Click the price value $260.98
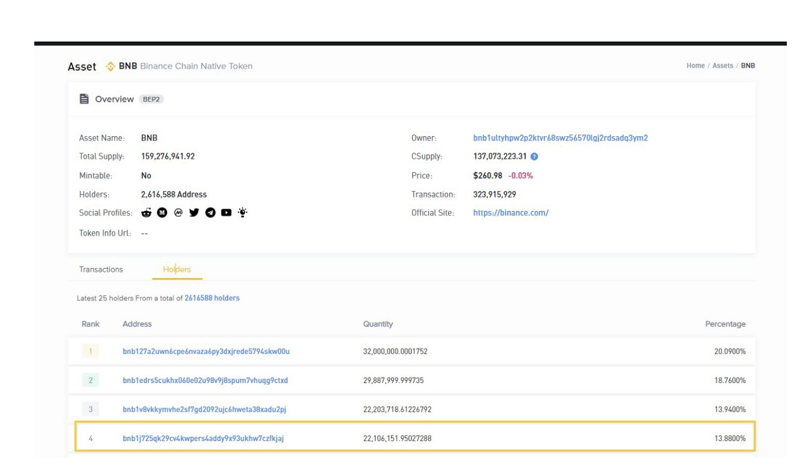The height and width of the screenshot is (465, 799). (487, 175)
